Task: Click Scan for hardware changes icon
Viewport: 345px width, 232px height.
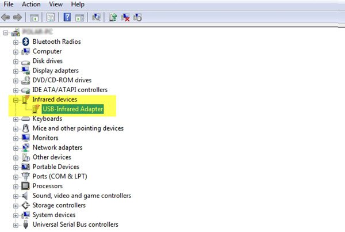Action: (96, 17)
